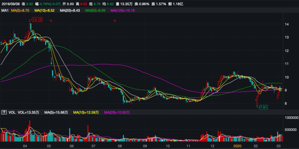Click the question mark help icon beside VOL
Screen dimensions: 299x149
pyautogui.click(x=4, y=113)
